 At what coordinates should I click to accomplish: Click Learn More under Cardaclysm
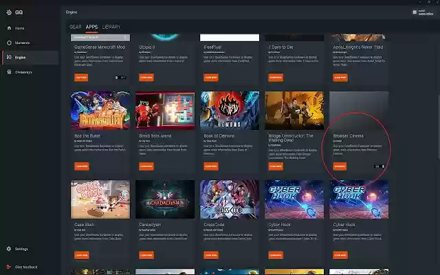click(x=146, y=255)
